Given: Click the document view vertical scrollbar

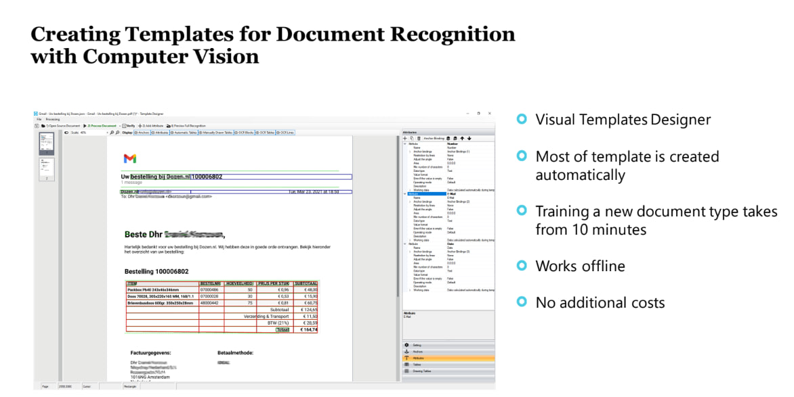Looking at the screenshot, I should pos(398,216).
